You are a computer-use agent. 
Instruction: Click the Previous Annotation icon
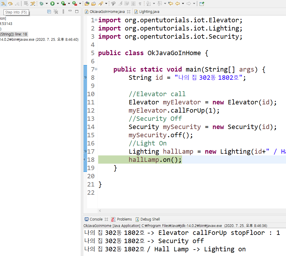tap(160, 4)
